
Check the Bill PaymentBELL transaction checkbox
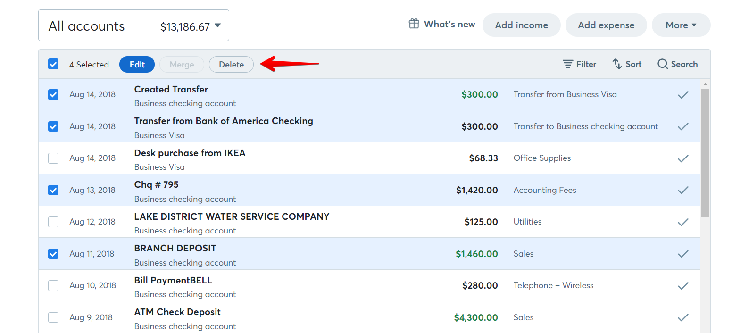[x=53, y=285]
